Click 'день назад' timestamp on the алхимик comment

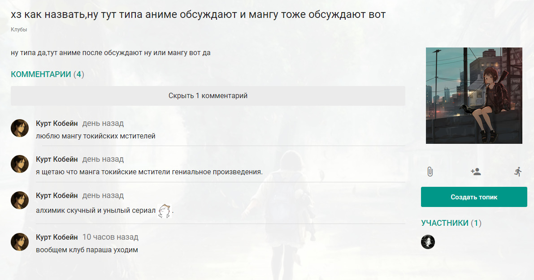tap(103, 195)
